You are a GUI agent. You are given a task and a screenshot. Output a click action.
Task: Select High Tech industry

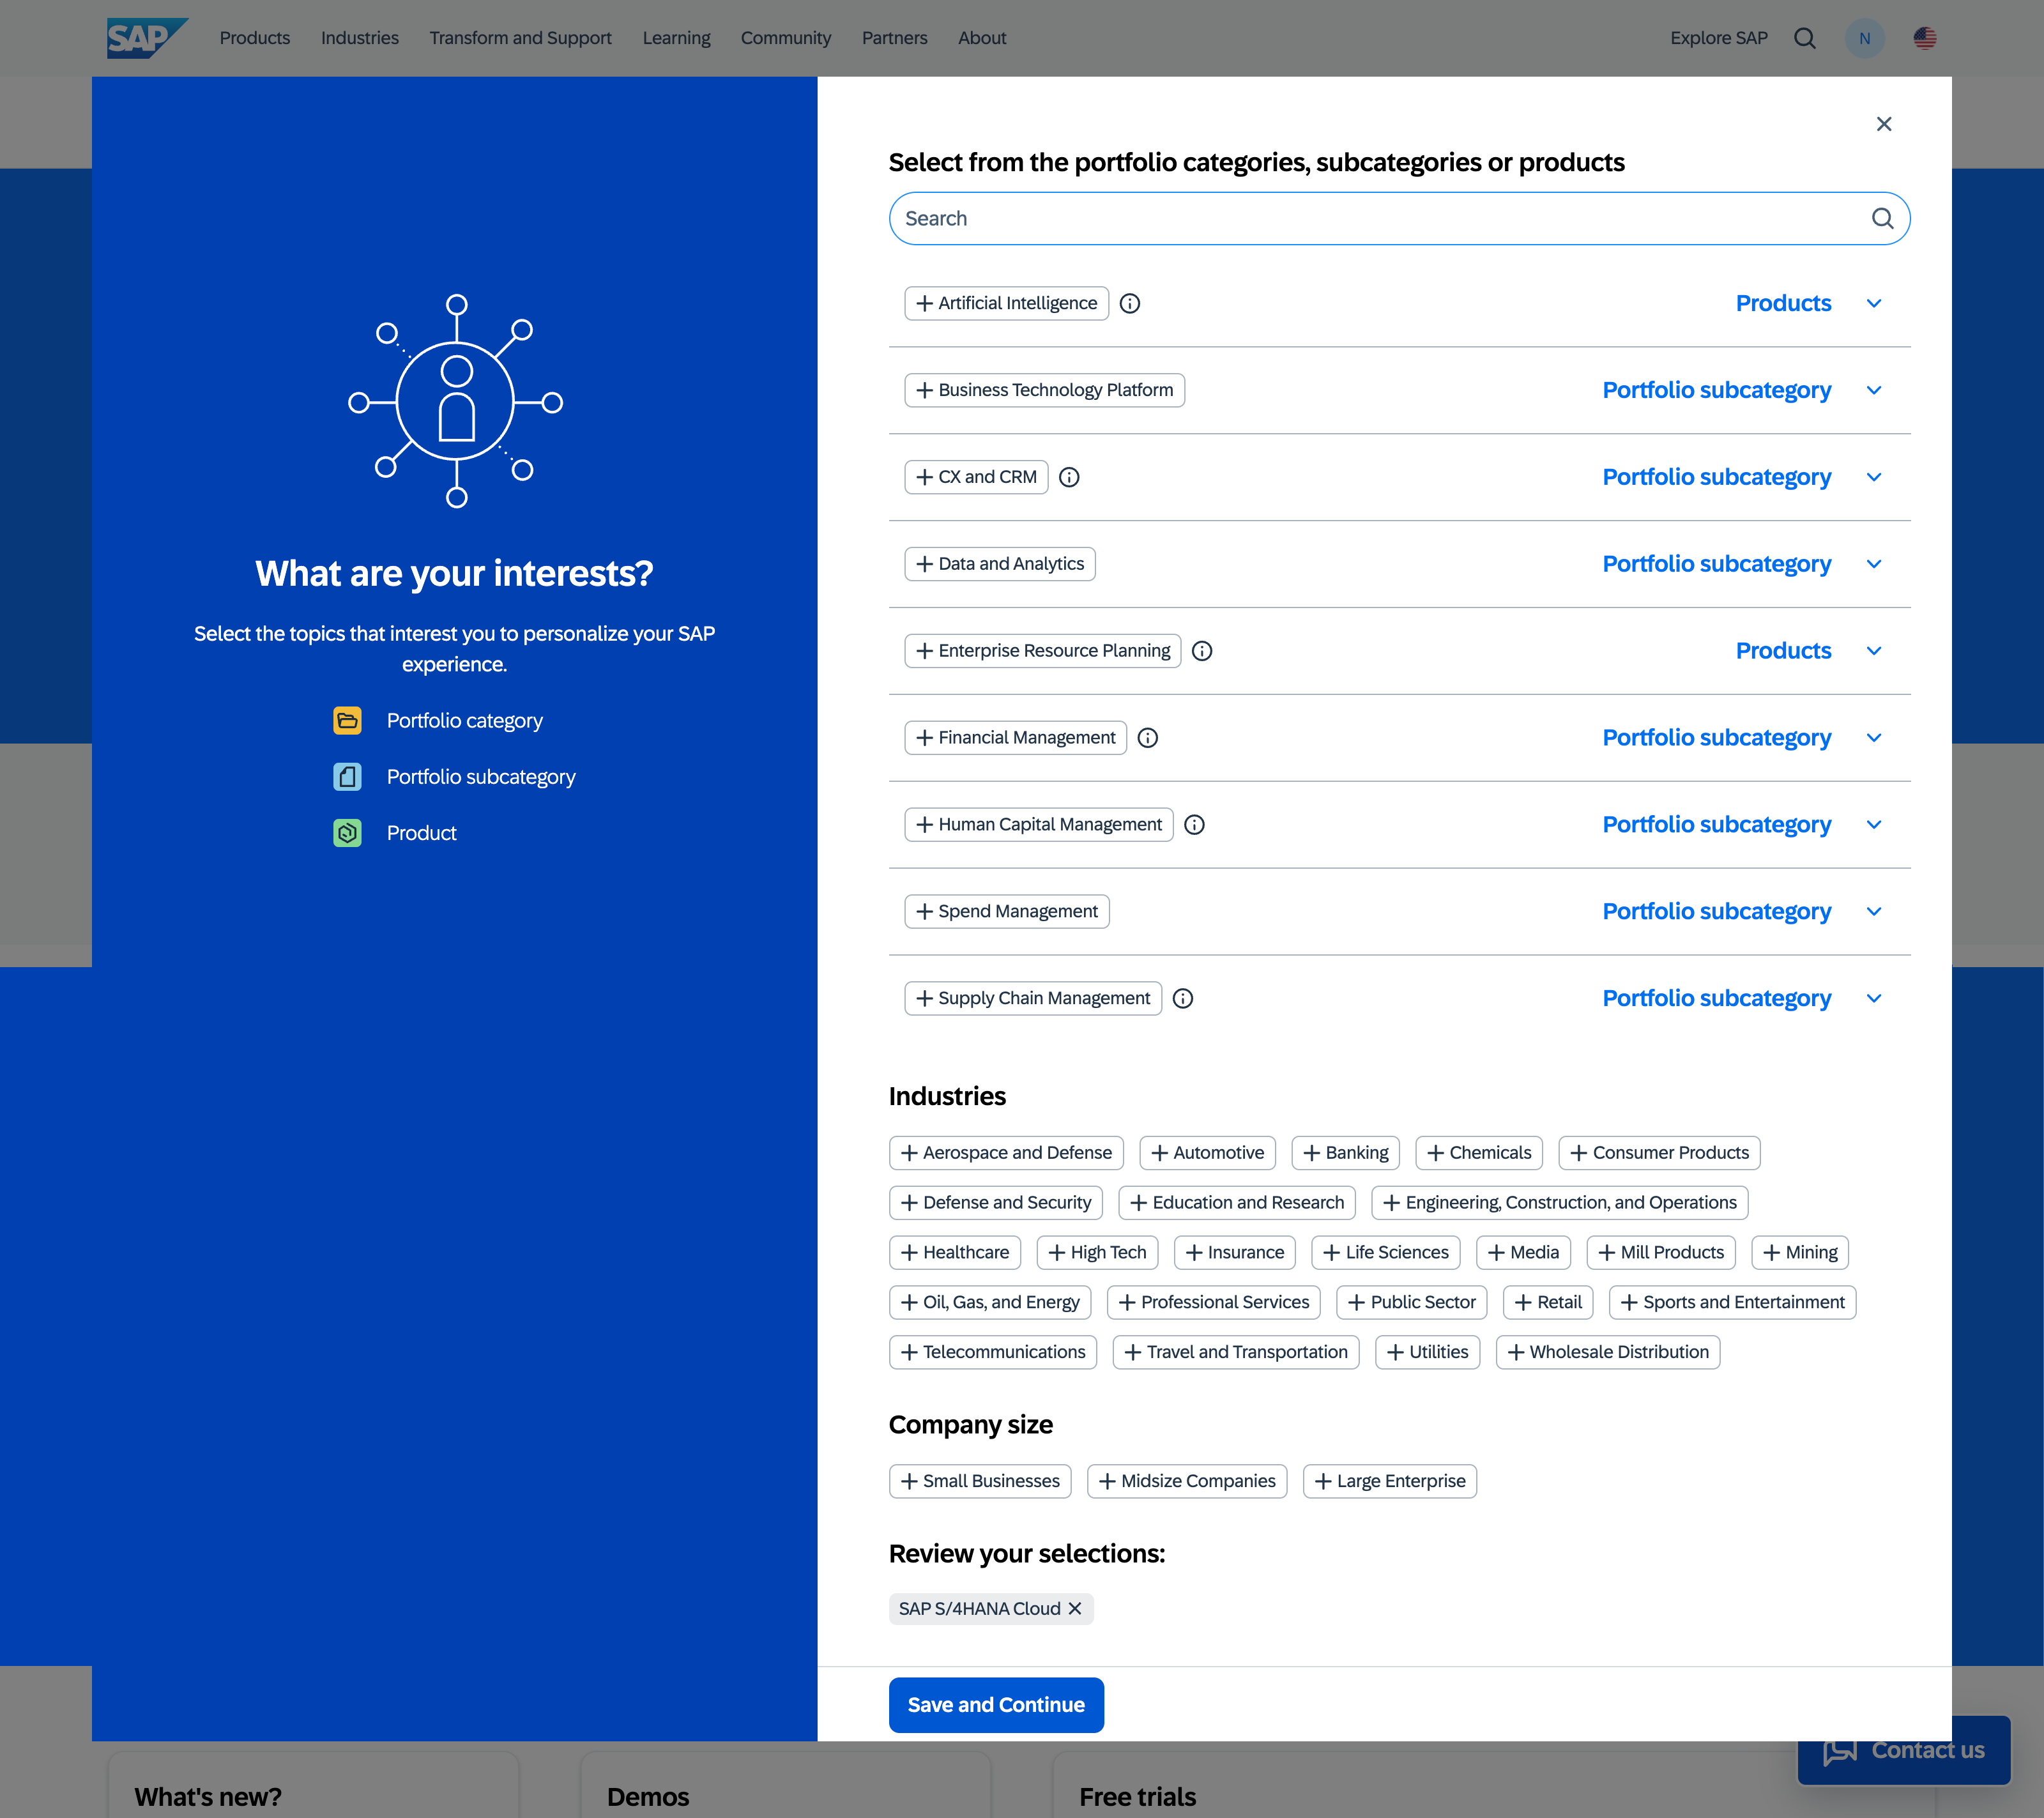[x=1097, y=1253]
